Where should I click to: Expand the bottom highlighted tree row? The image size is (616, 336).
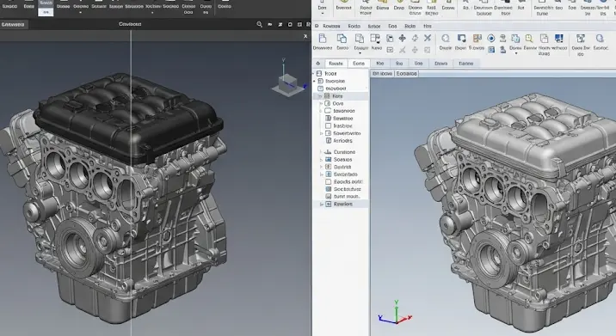pyautogui.click(x=322, y=205)
